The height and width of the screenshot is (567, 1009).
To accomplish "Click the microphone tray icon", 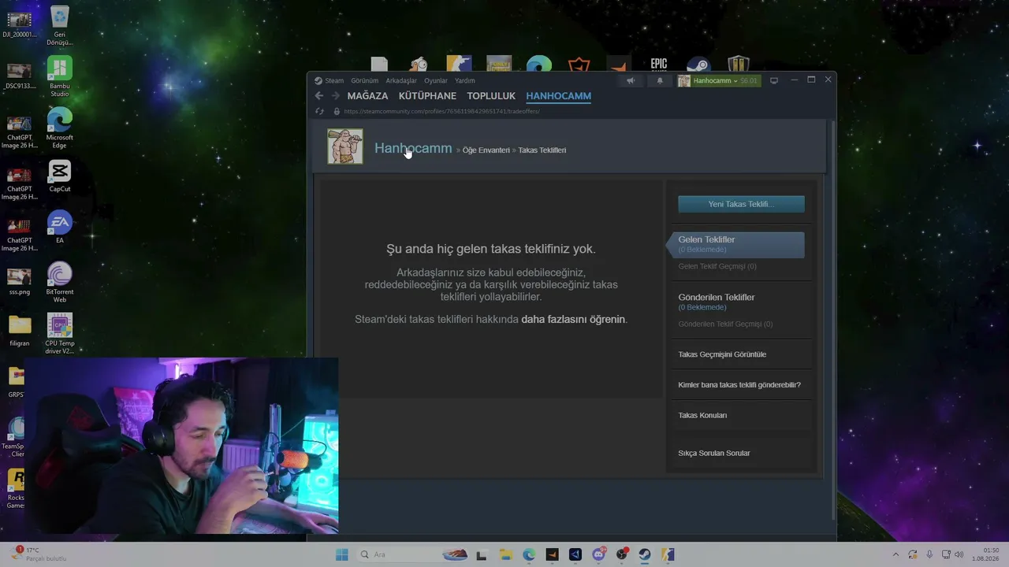I will pyautogui.click(x=929, y=554).
